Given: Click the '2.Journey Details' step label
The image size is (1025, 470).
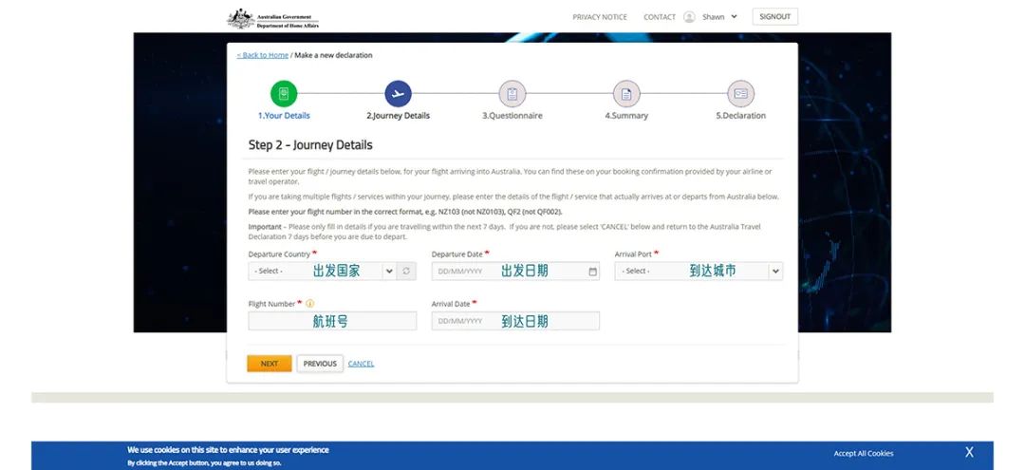Looking at the screenshot, I should coord(398,116).
